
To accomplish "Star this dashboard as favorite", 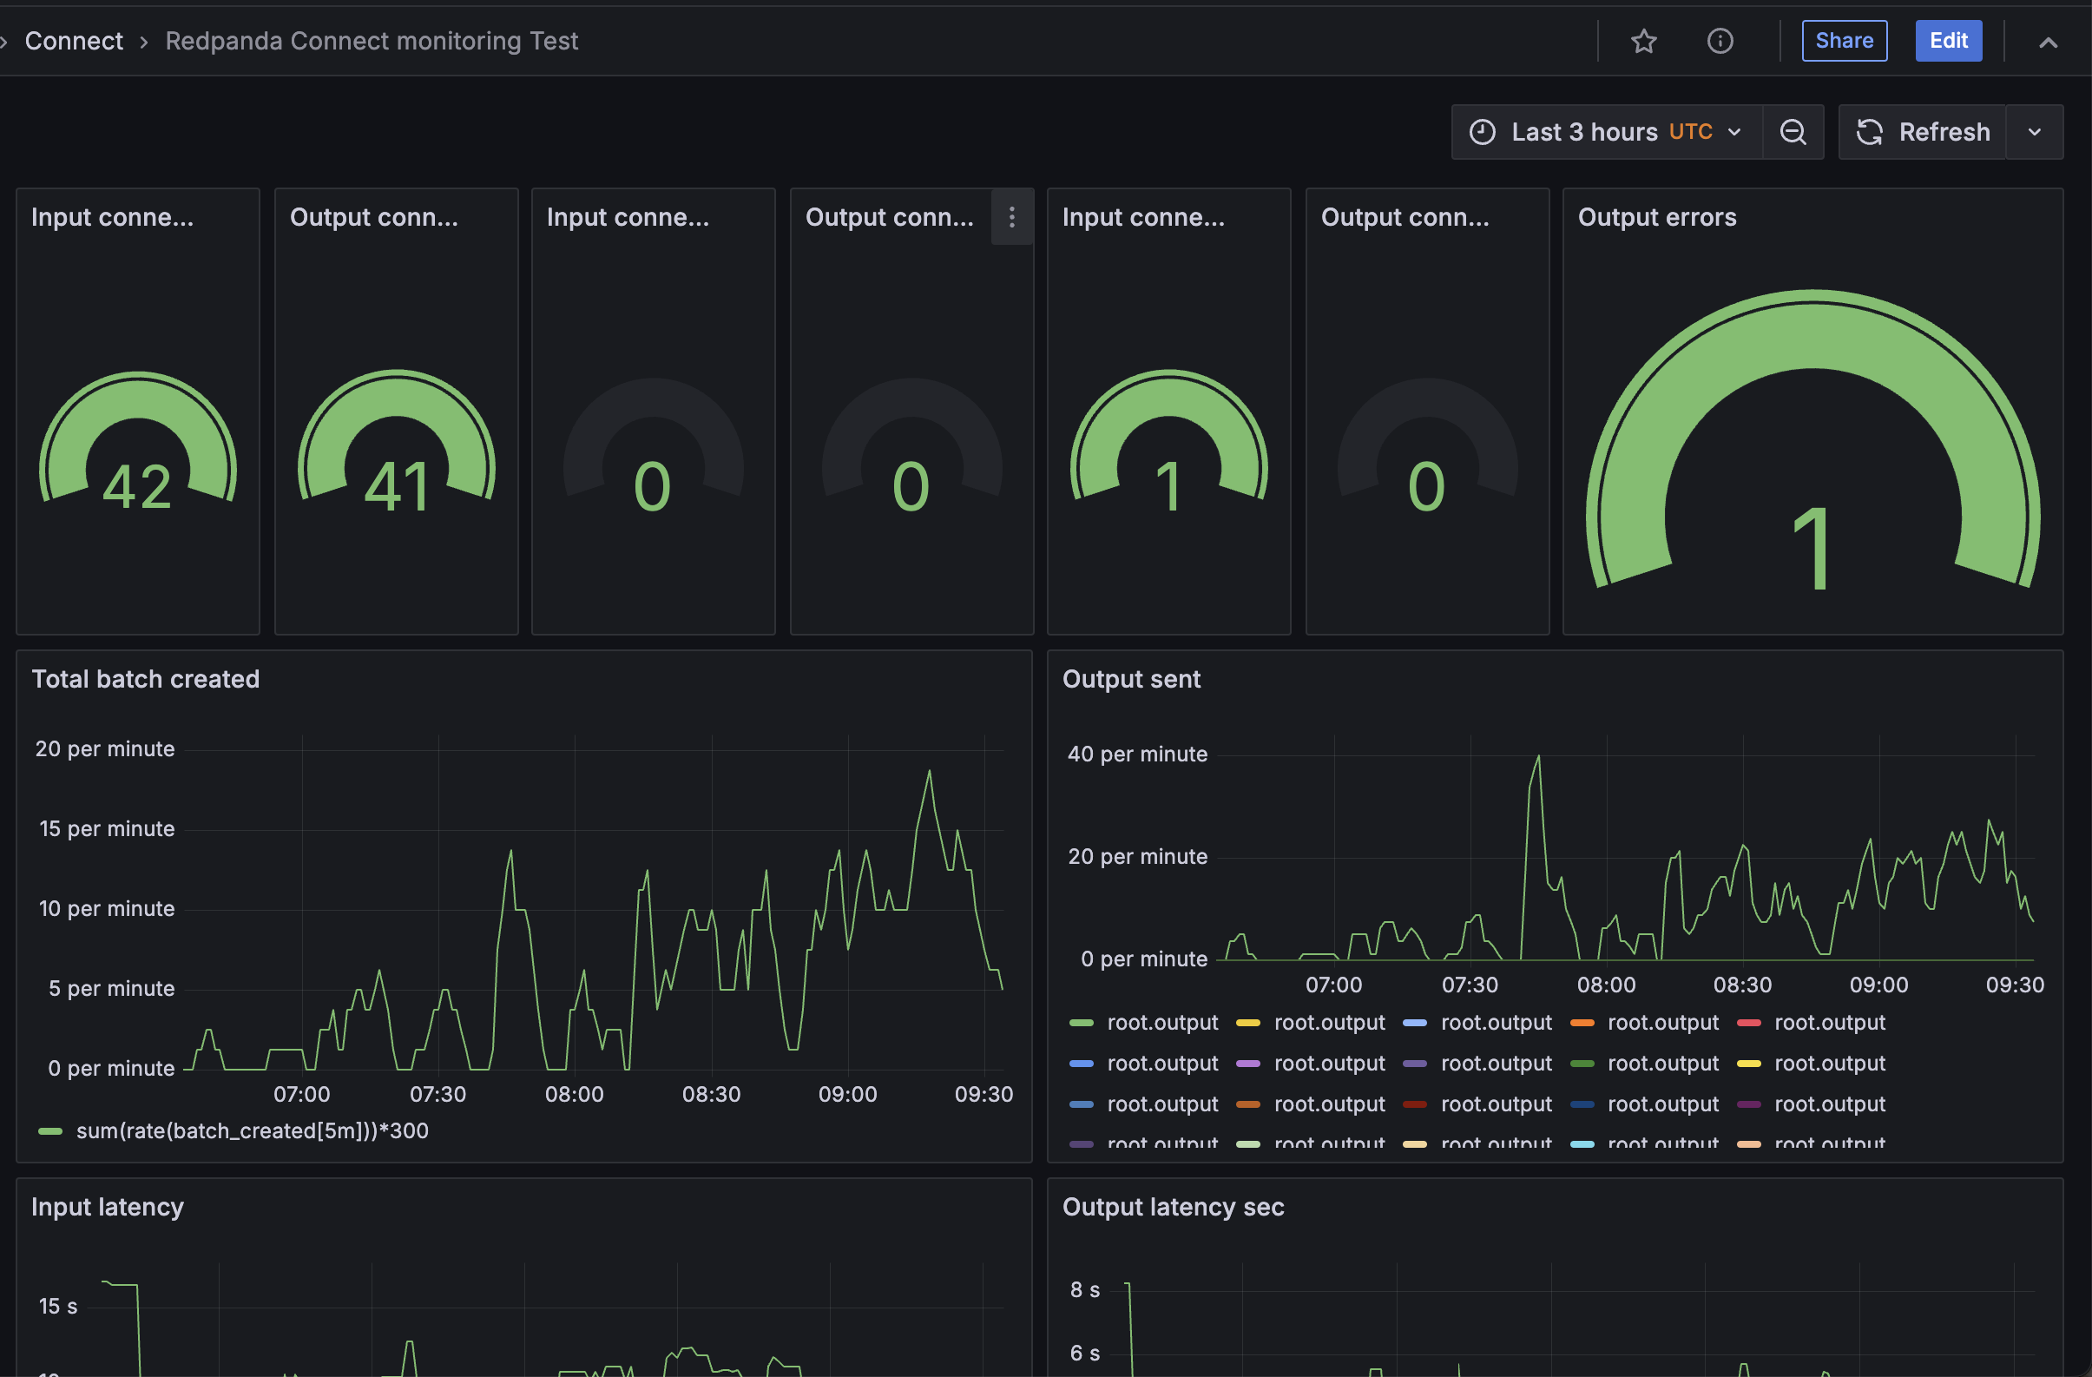I will point(1643,42).
